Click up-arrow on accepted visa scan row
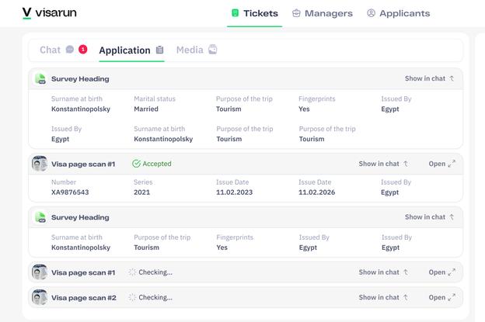Image resolution: width=485 pixels, height=322 pixels. tap(406, 164)
